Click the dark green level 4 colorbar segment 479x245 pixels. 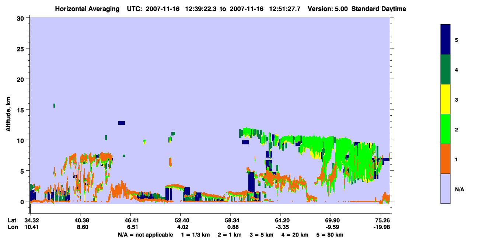coord(445,69)
